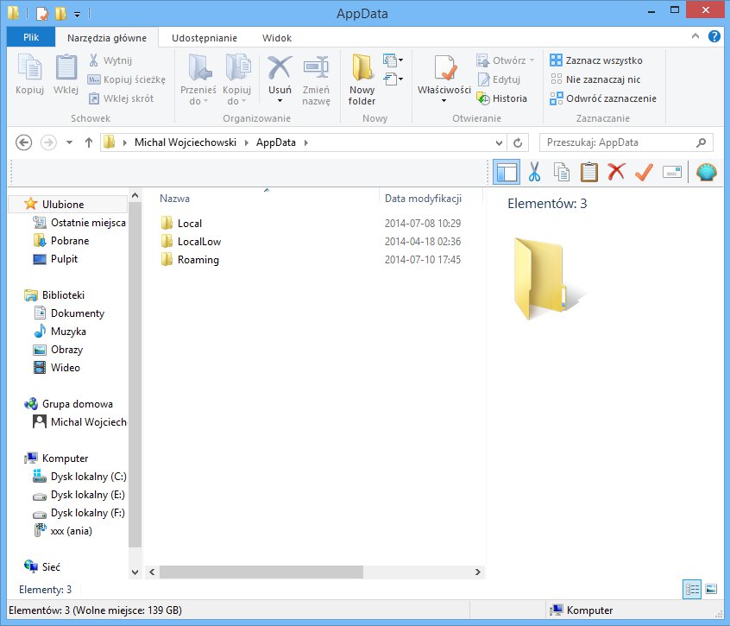Click Odwróć zaznaczenie
Image resolution: width=730 pixels, height=626 pixels.
point(603,98)
